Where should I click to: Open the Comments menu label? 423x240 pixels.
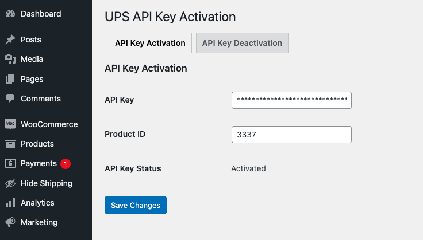(41, 99)
